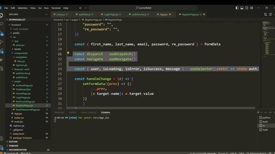Open authService.js in Explorer tree

(x=23, y=73)
